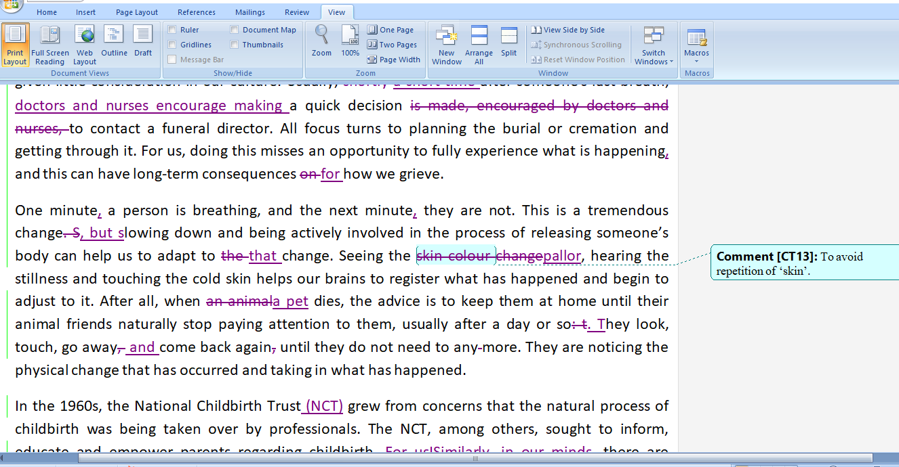Open the Home tab
Viewport: 899px width, 467px height.
[47, 12]
